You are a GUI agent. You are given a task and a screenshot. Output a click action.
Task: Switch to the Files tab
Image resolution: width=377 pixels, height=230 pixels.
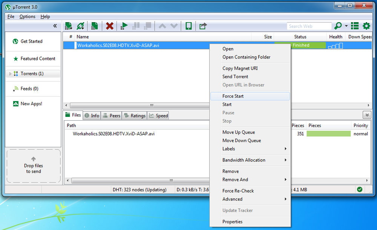(x=73, y=115)
